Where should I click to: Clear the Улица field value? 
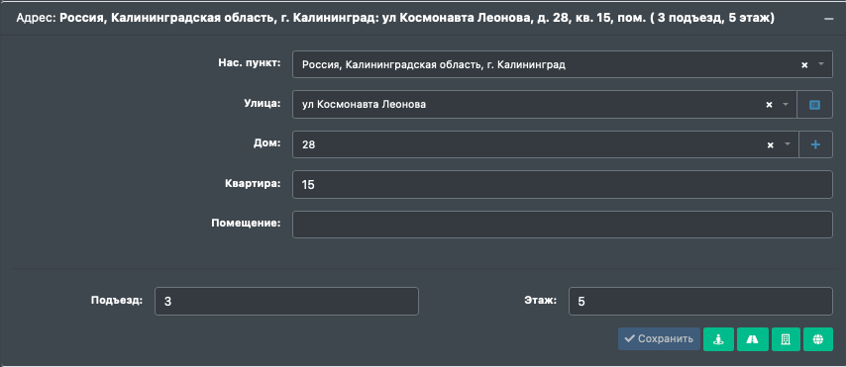pos(770,105)
